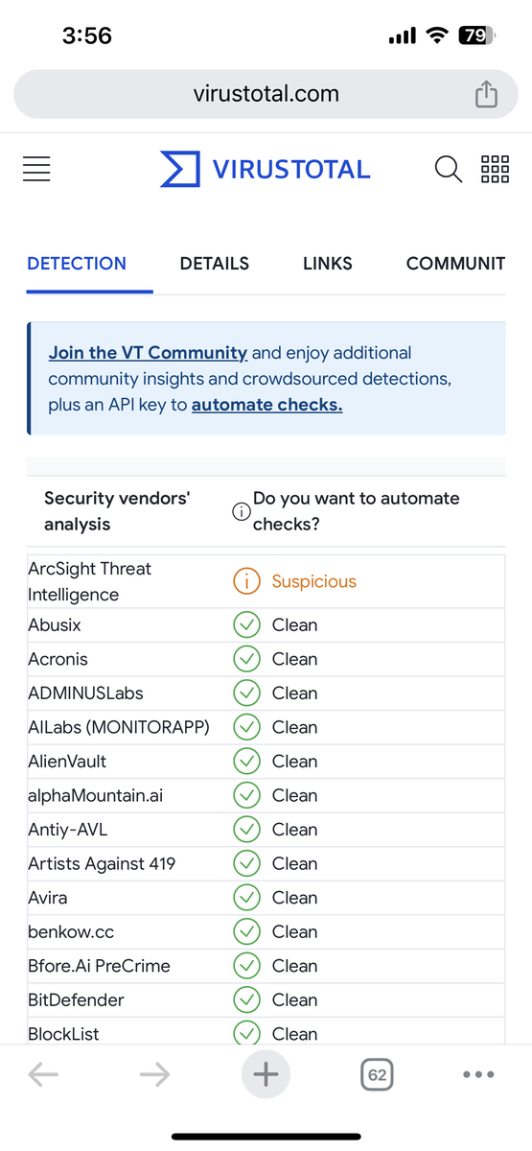Screen dimensions: 532x1151
Task: Tap the Safari share icon
Action: pyautogui.click(x=487, y=94)
